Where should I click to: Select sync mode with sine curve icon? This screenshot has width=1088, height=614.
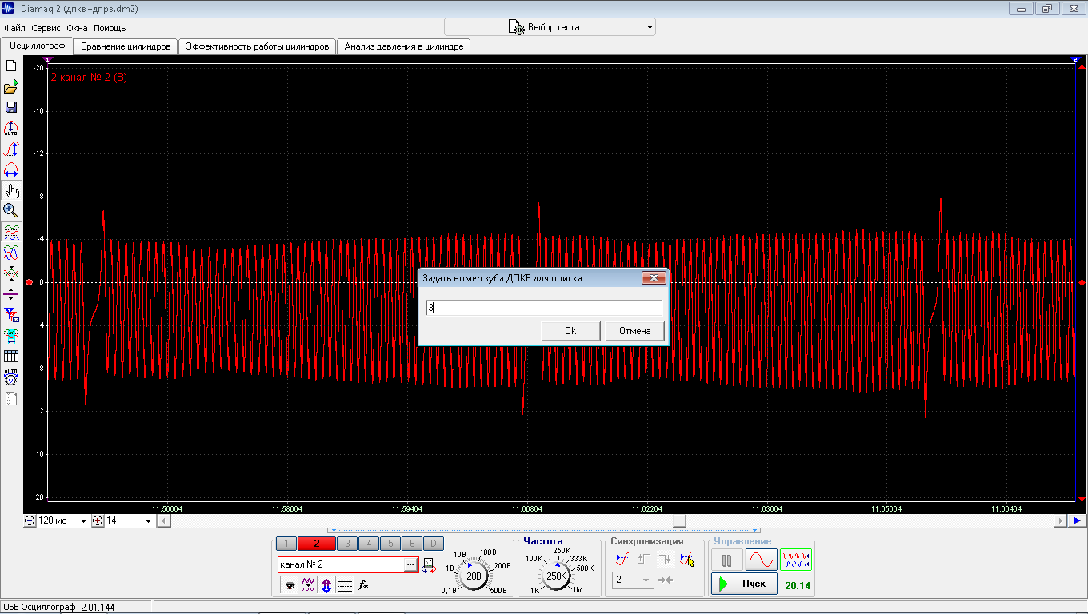[x=622, y=559]
